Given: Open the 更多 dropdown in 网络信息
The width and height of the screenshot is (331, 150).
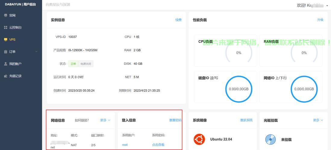Looking at the screenshot, I should pyautogui.click(x=105, y=120).
